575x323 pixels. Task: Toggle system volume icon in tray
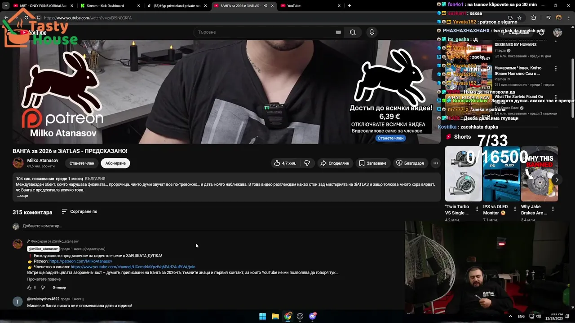click(538, 316)
